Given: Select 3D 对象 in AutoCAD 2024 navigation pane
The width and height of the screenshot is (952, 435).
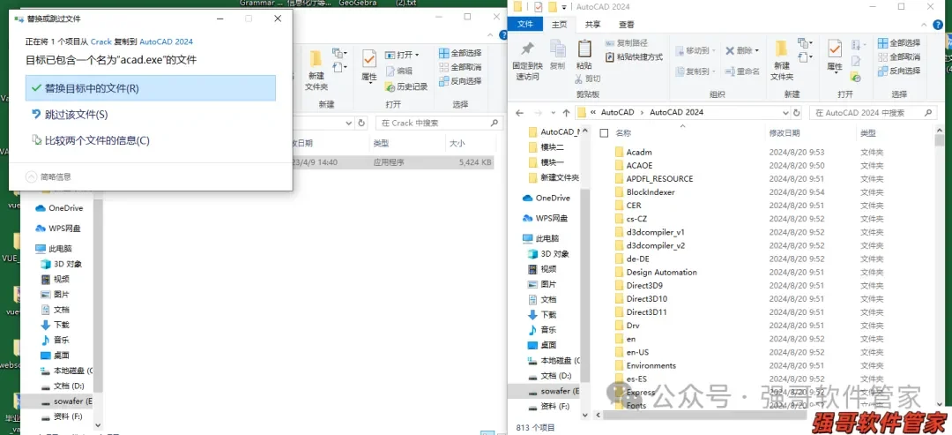Looking at the screenshot, I should click(x=549, y=254).
